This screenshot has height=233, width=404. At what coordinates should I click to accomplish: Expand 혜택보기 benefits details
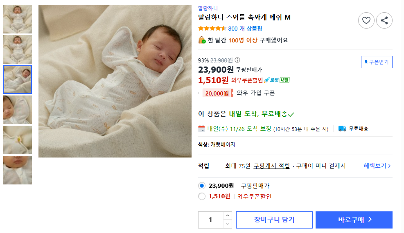point(377,166)
